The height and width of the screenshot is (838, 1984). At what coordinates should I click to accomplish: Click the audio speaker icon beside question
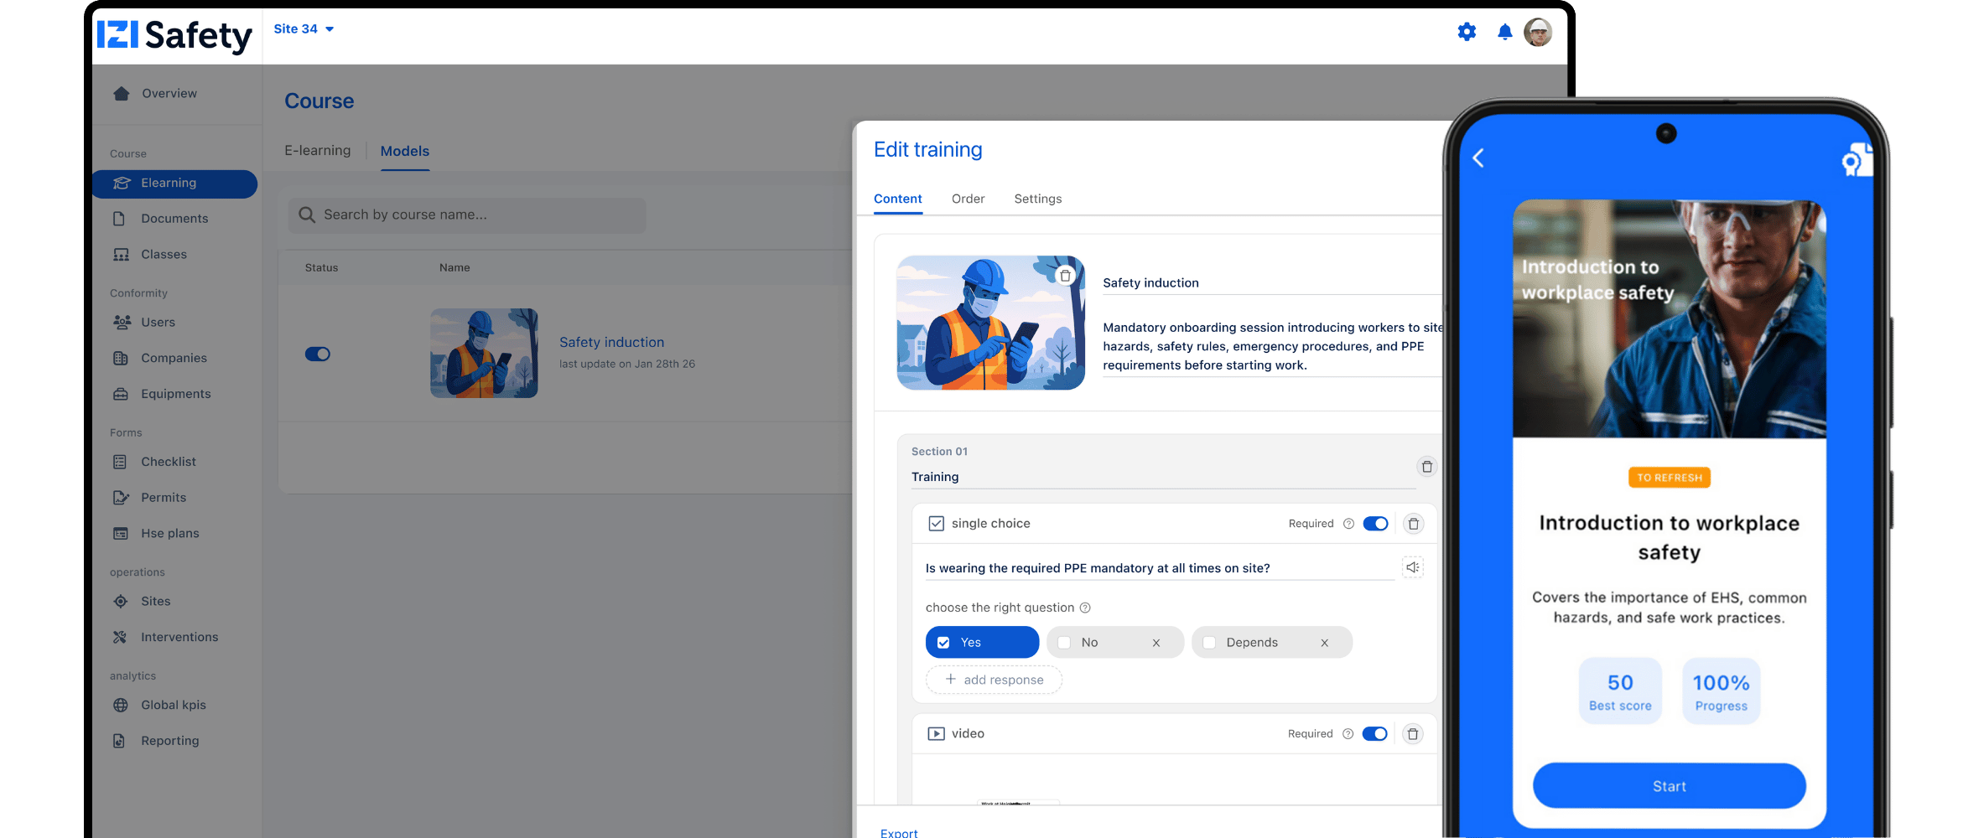[x=1412, y=567]
